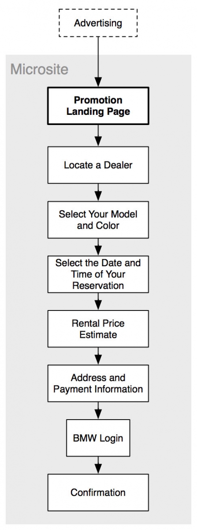Viewport: 197px width, 530px height.
Task: Select the arrow pointing into Locate a Dealer
Action: 98,136
